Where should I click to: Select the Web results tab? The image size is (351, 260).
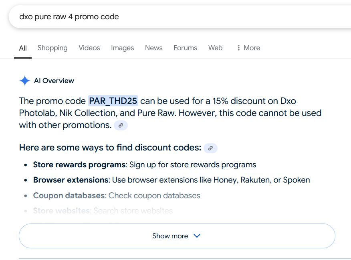click(x=215, y=48)
